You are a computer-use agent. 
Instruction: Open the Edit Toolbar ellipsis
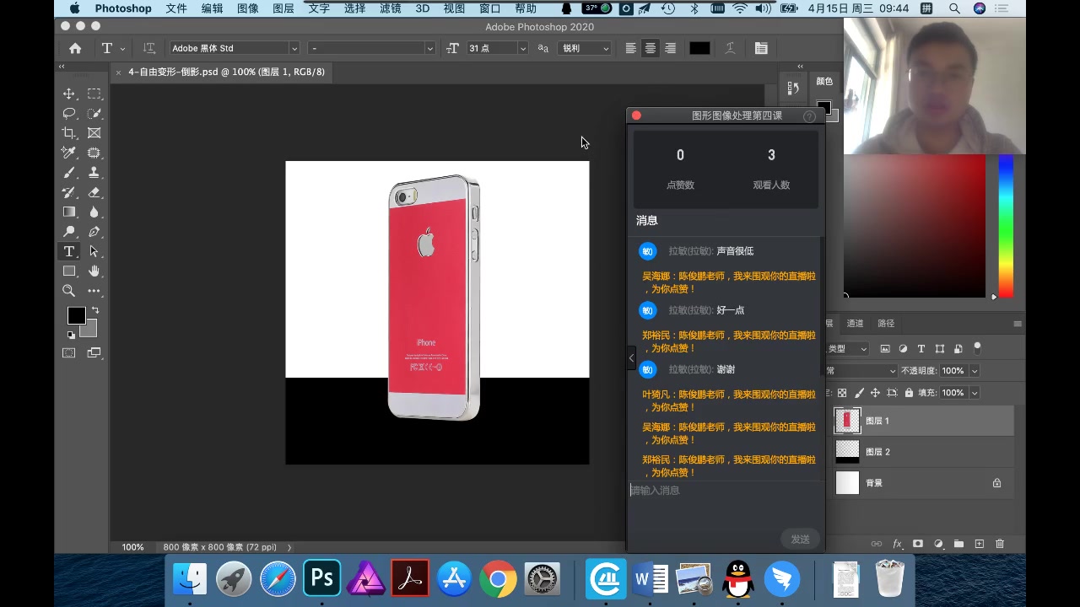(94, 291)
